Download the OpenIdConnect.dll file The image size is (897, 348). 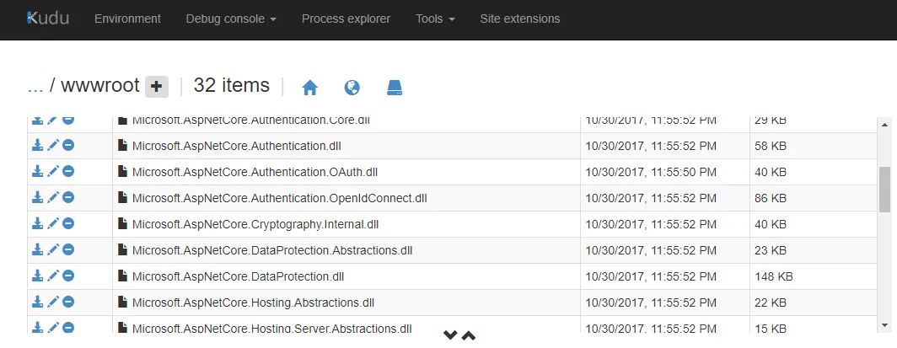click(37, 197)
